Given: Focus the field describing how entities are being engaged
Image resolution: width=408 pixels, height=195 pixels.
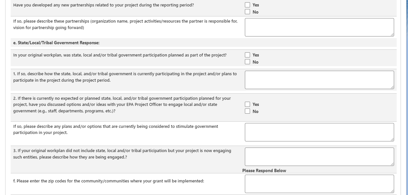Looking at the screenshot, I should pyautogui.click(x=319, y=157).
